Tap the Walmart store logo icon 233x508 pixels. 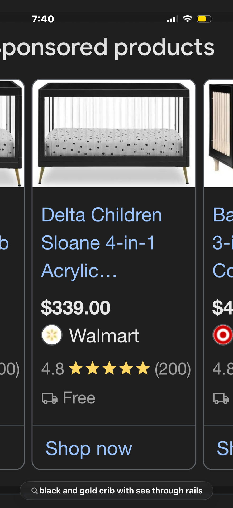click(52, 335)
